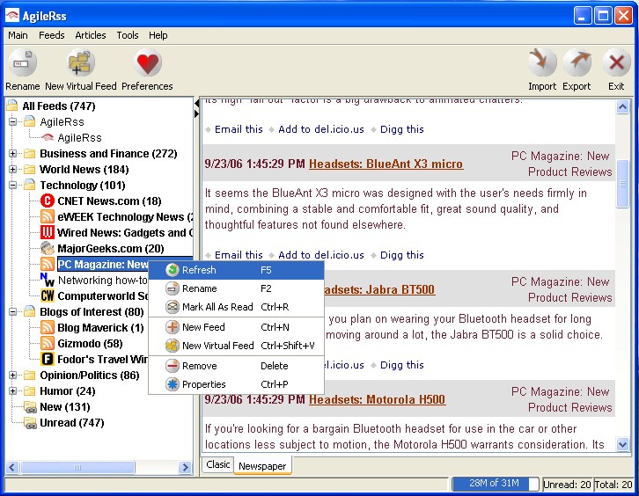Screen dimensions: 639x496
Task: Open the Feeds menu
Action: 51,35
